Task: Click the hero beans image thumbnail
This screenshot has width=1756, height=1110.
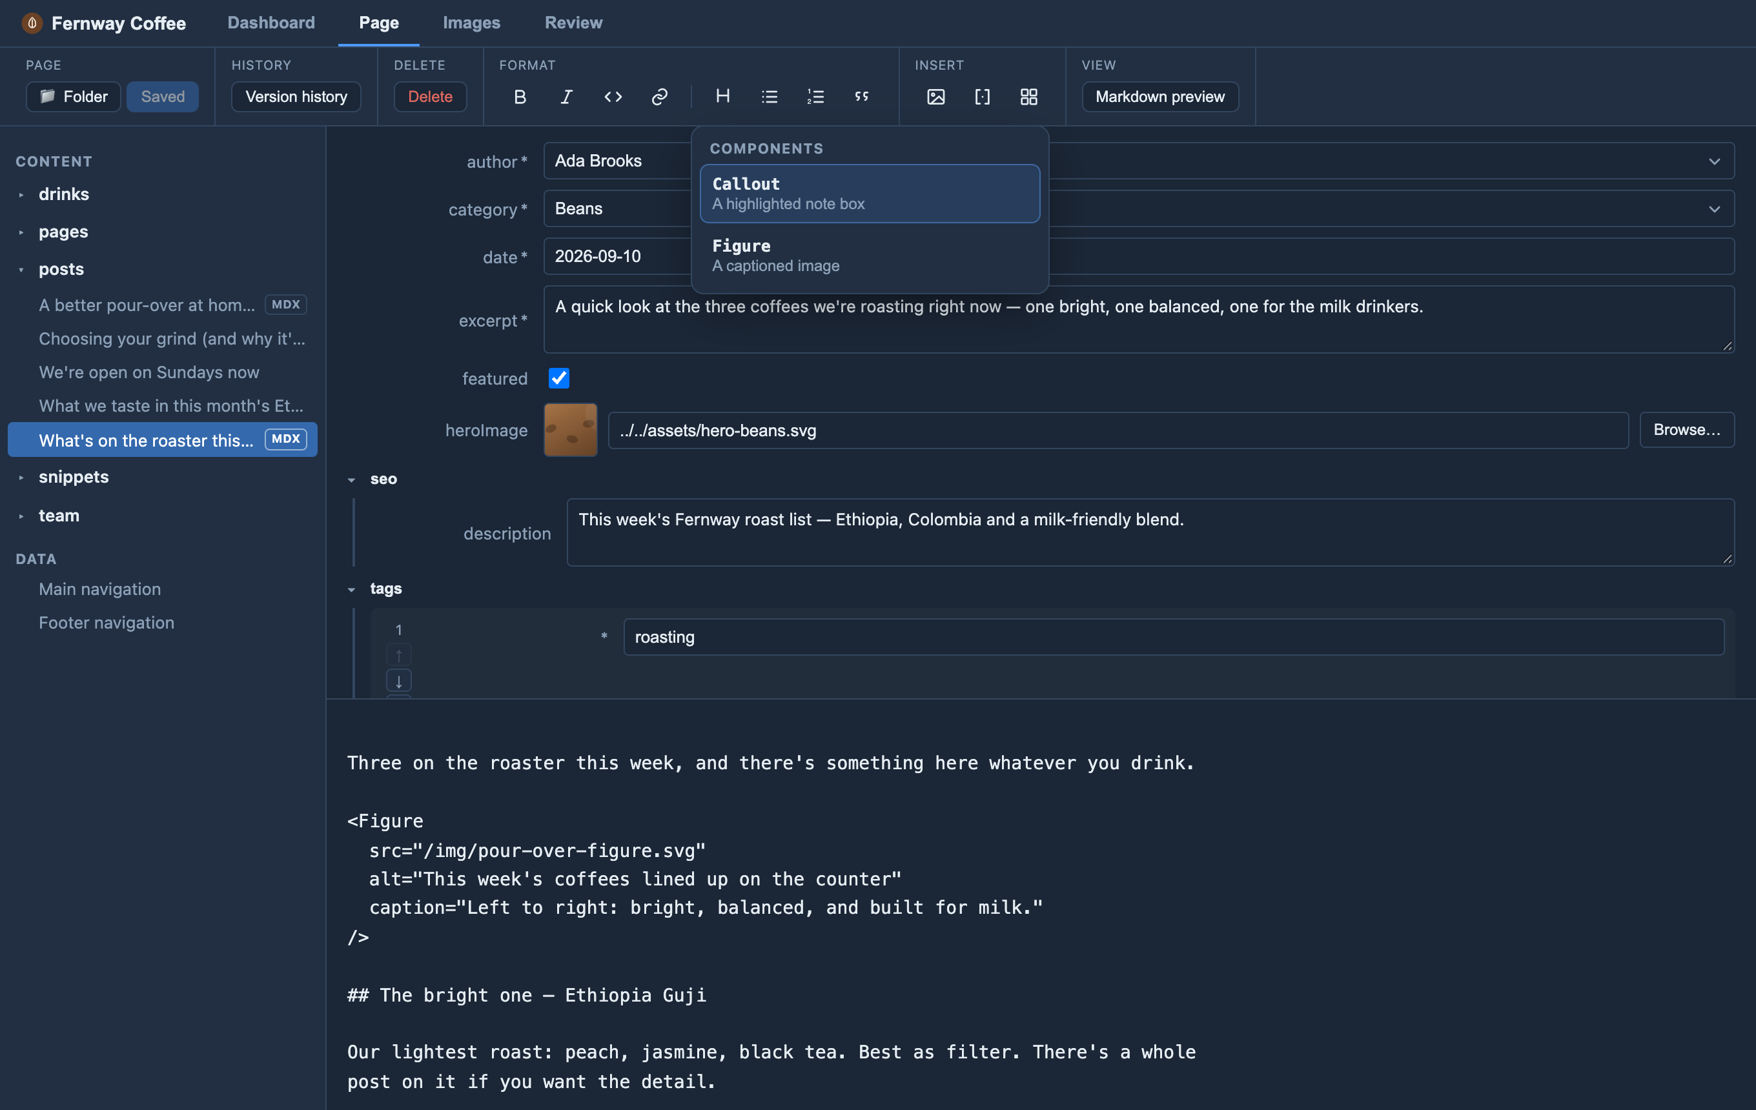Action: point(570,429)
